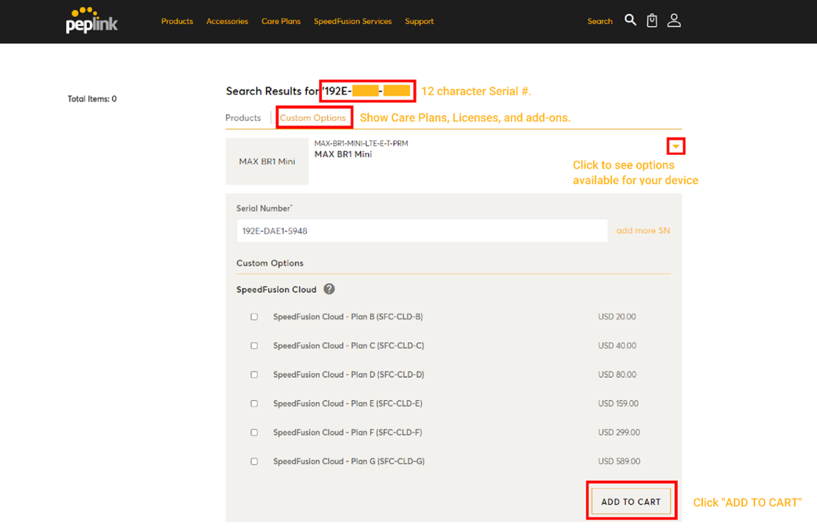This screenshot has height=530, width=817.
Task: Open the Support menu
Action: click(419, 21)
